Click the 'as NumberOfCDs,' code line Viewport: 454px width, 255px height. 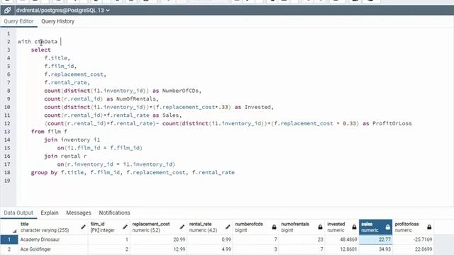tap(123, 91)
